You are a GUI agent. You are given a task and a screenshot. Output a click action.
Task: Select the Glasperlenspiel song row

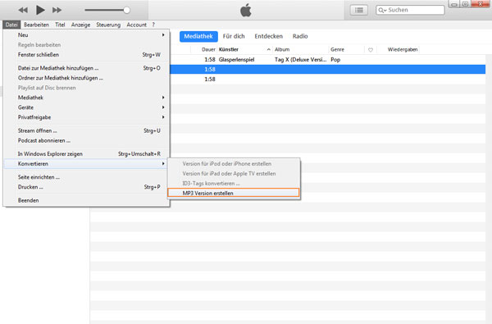pos(327,59)
